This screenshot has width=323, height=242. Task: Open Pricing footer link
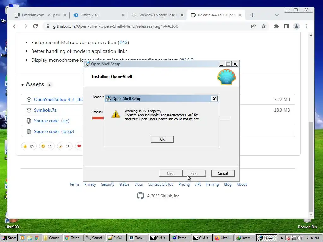coord(184,184)
